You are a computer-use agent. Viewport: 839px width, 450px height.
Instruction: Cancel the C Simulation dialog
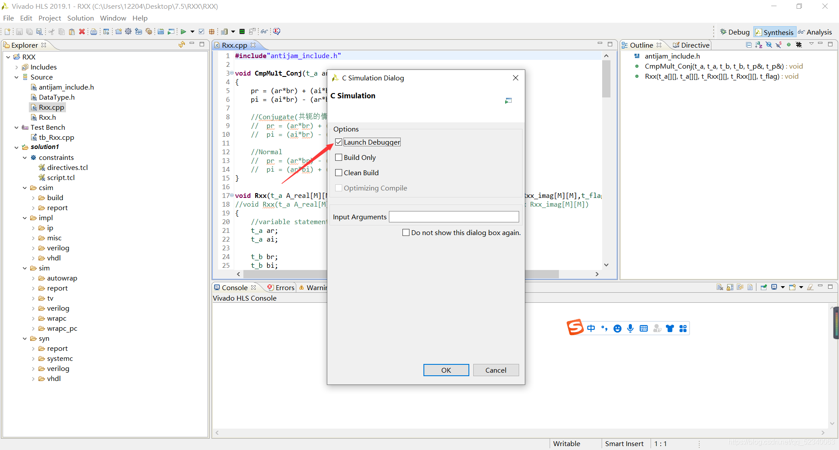point(496,370)
